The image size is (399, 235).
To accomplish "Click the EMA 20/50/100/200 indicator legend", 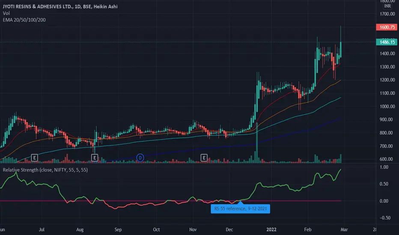I will tap(24, 20).
